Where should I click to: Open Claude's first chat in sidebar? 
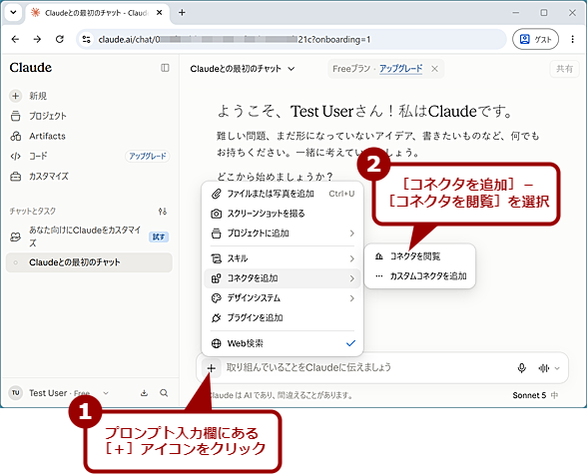89,262
